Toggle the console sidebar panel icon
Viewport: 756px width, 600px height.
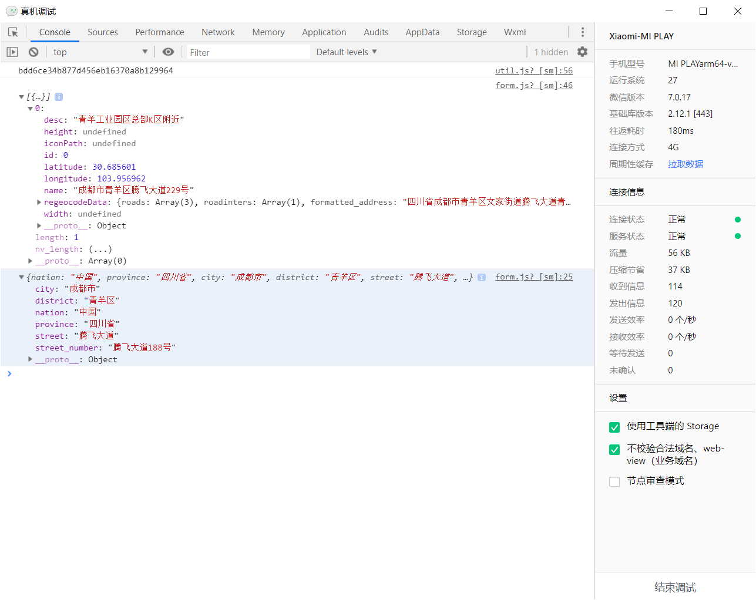tap(12, 52)
